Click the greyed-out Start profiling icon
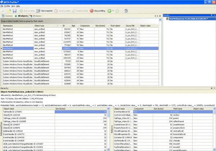 click(x=21, y=11)
